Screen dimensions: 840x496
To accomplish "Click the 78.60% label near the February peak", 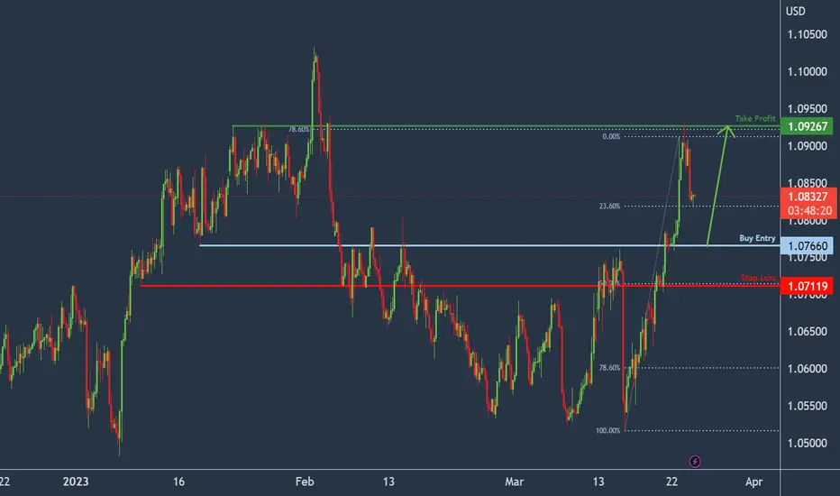I will pyautogui.click(x=298, y=129).
